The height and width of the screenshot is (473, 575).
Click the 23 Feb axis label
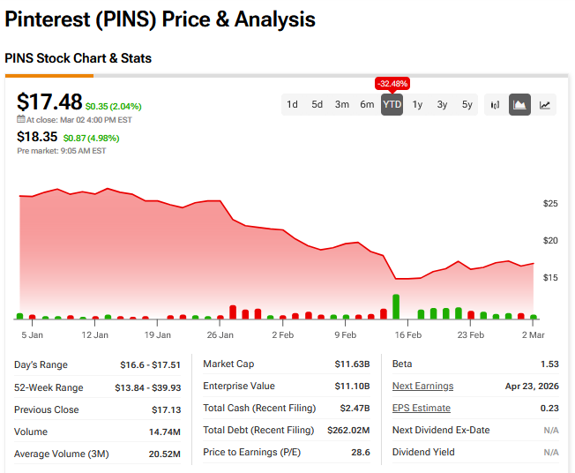click(471, 334)
